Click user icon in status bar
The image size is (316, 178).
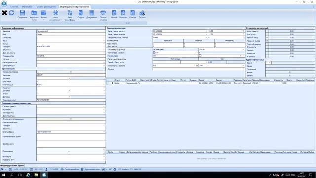tap(46, 169)
